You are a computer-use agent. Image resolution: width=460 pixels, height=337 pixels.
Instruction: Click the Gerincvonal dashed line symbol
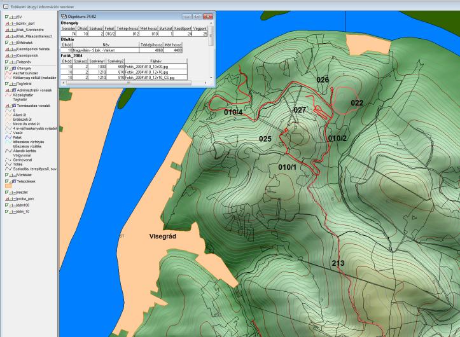pyautogui.click(x=8, y=160)
